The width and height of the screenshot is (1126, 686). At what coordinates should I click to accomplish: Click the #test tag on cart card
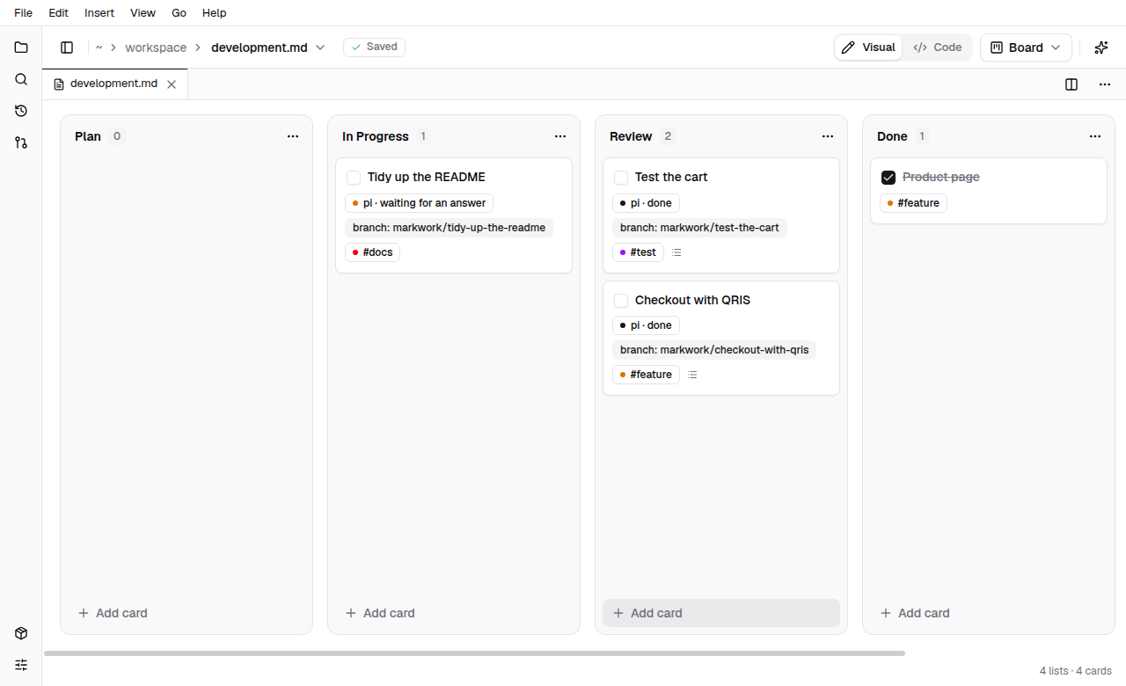click(638, 252)
